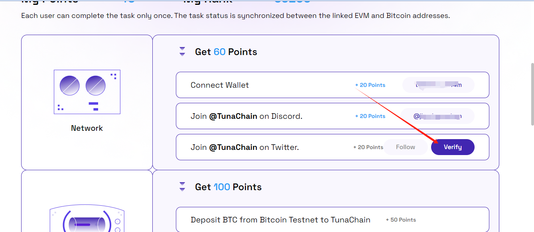Click the bridge device illustration icon
Screen dimensions: 534x232
(87, 219)
